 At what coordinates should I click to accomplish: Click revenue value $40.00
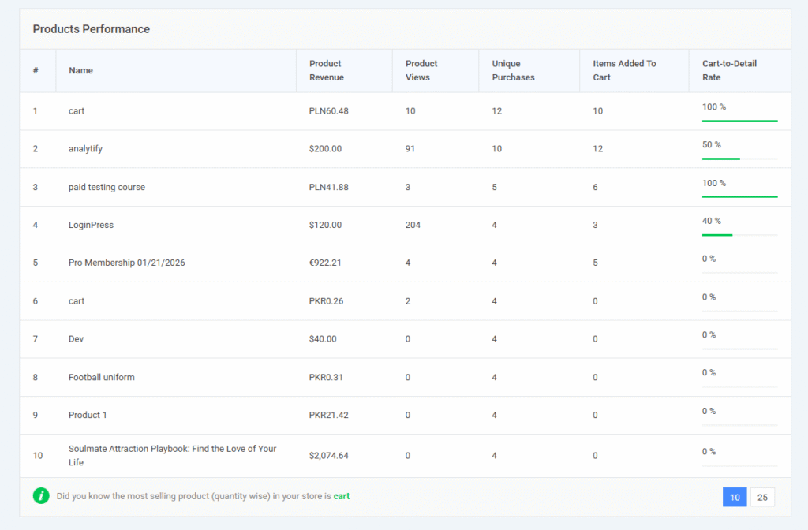pyautogui.click(x=323, y=339)
